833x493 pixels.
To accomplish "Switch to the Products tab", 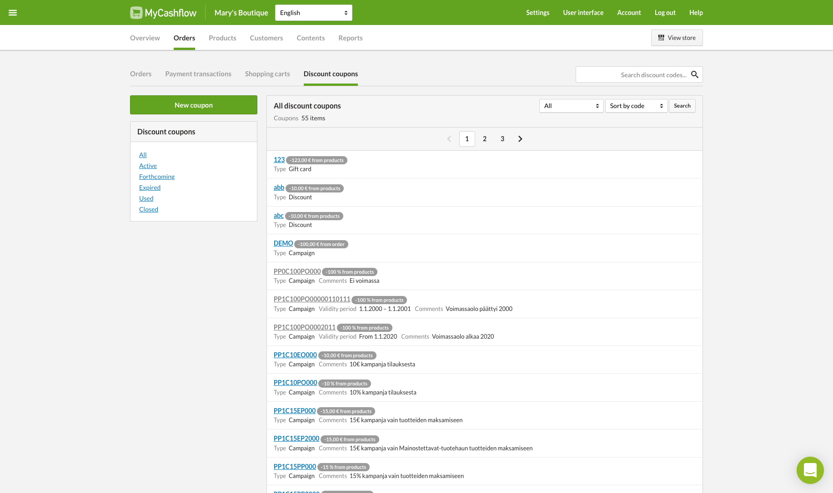I will point(222,38).
